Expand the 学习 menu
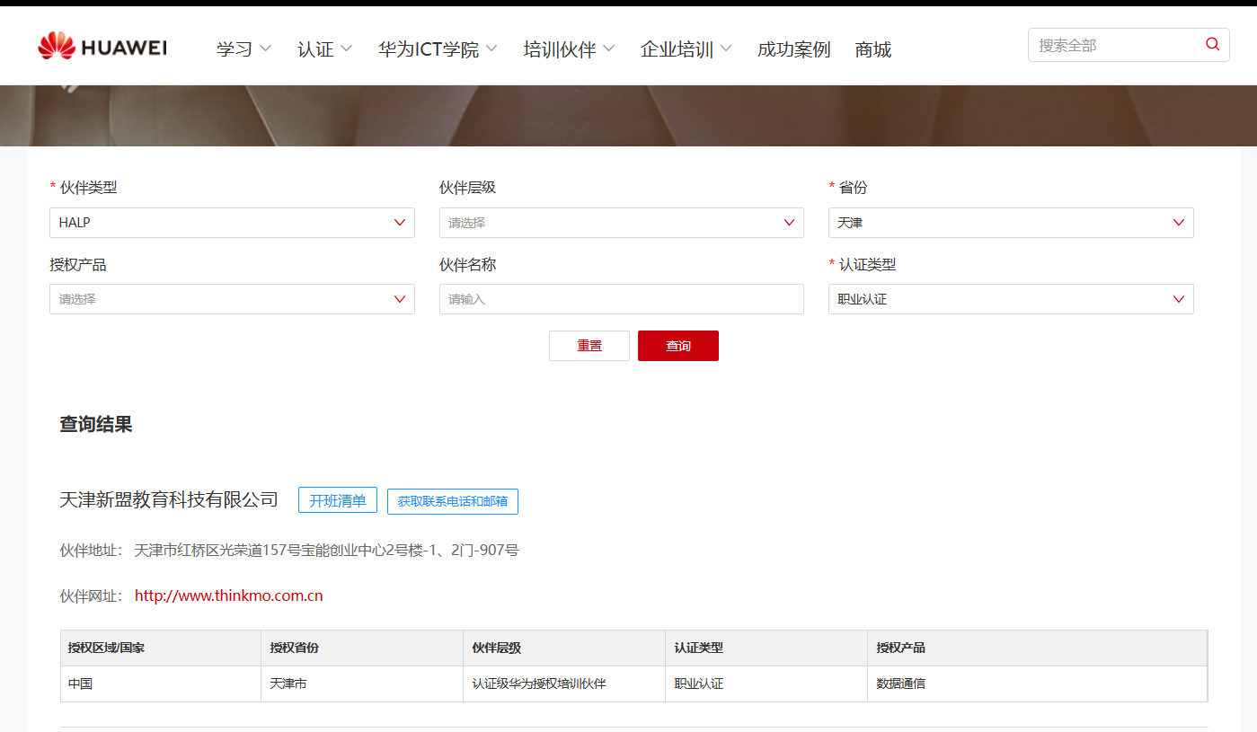This screenshot has width=1257, height=732. (x=243, y=49)
